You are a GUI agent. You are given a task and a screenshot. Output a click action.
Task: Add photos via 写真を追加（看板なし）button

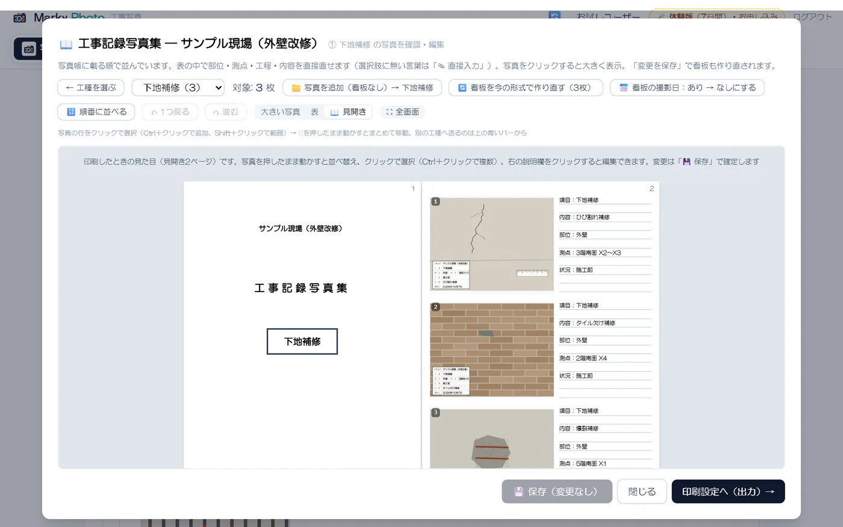click(x=362, y=88)
